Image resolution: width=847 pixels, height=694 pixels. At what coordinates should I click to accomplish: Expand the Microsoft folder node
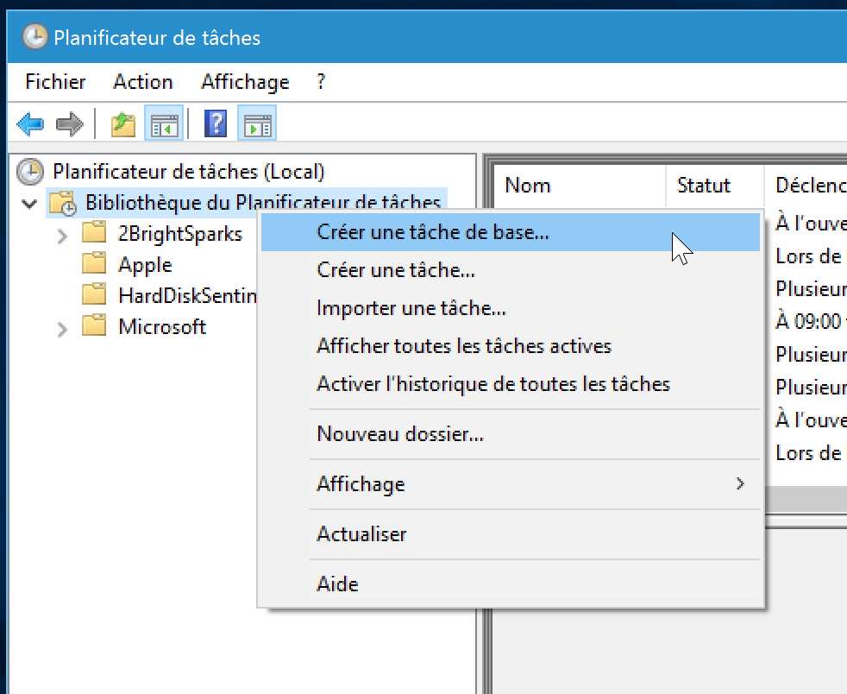click(x=62, y=329)
